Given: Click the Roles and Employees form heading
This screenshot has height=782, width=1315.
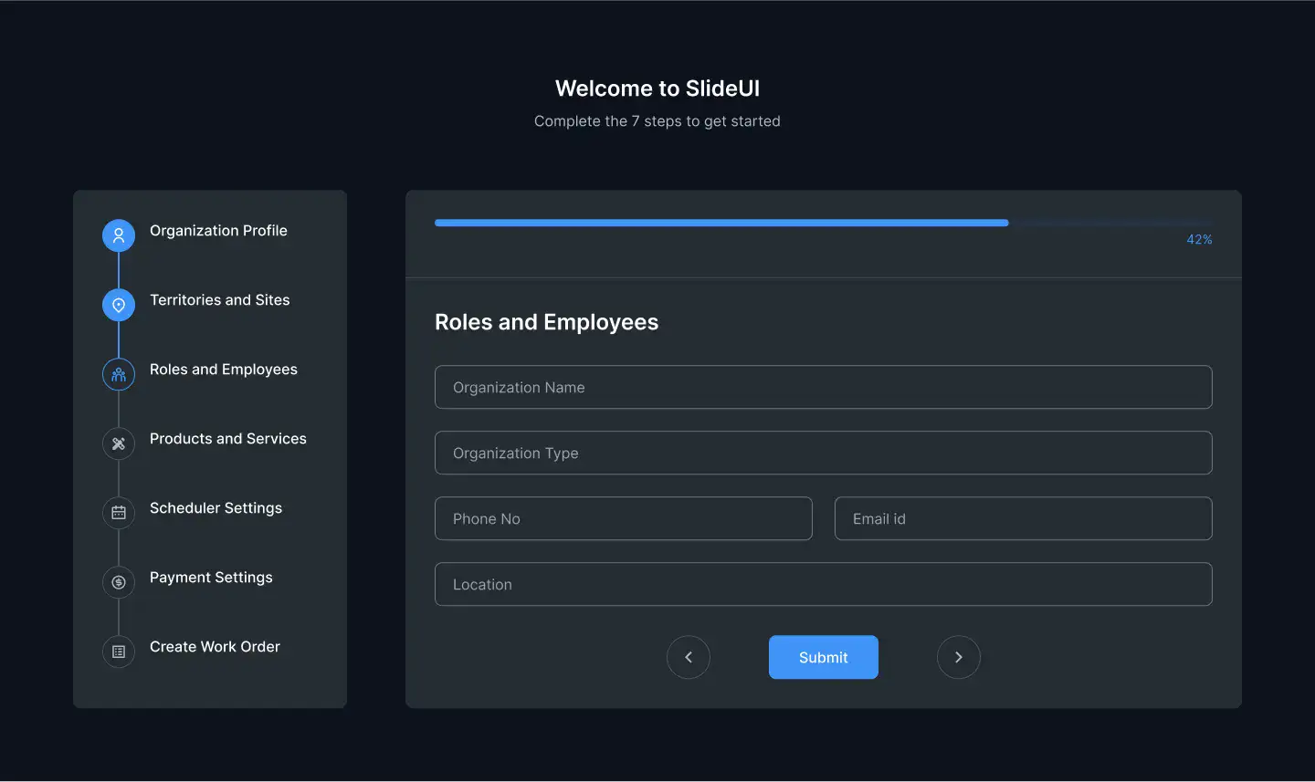Looking at the screenshot, I should pyautogui.click(x=546, y=322).
